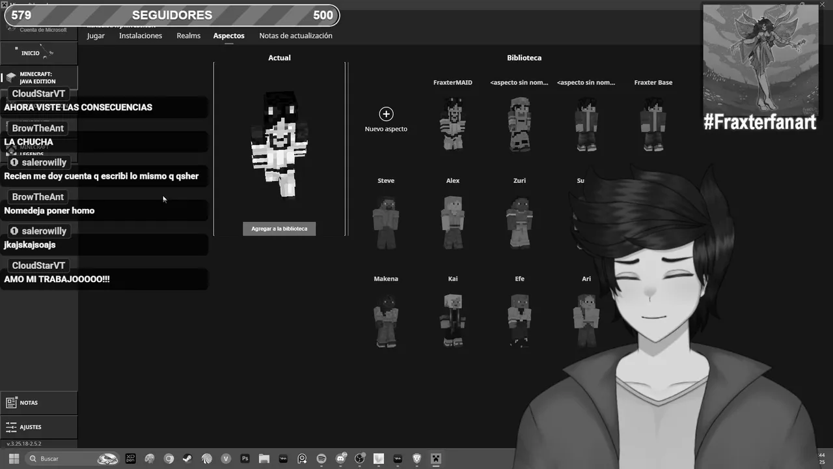833x469 pixels.
Task: Select the Fraxter Base skin thumbnail
Action: [653, 124]
